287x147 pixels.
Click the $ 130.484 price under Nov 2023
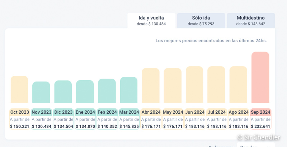click(x=42, y=126)
